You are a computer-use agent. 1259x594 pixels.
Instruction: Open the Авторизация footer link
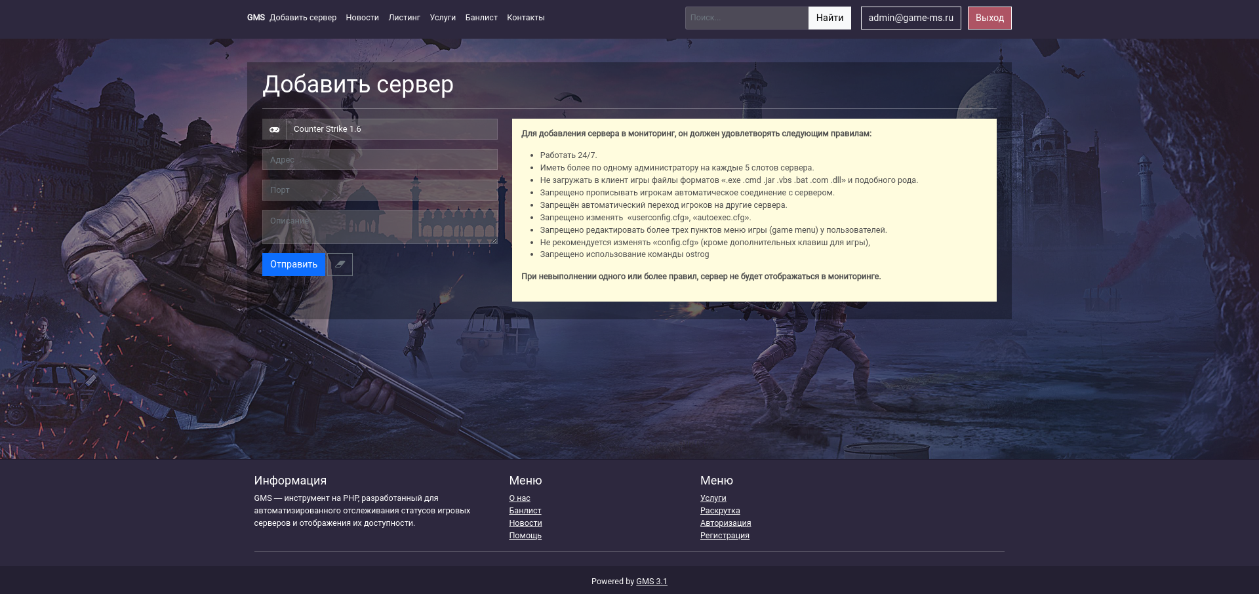coord(726,523)
